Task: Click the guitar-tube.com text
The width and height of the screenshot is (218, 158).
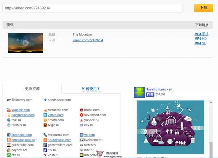Action: tap(23, 145)
